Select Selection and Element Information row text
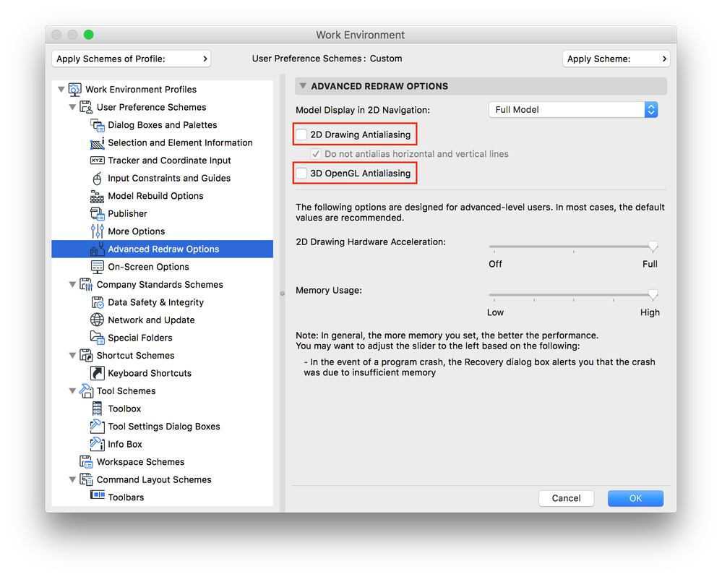This screenshot has width=722, height=577. point(180,142)
